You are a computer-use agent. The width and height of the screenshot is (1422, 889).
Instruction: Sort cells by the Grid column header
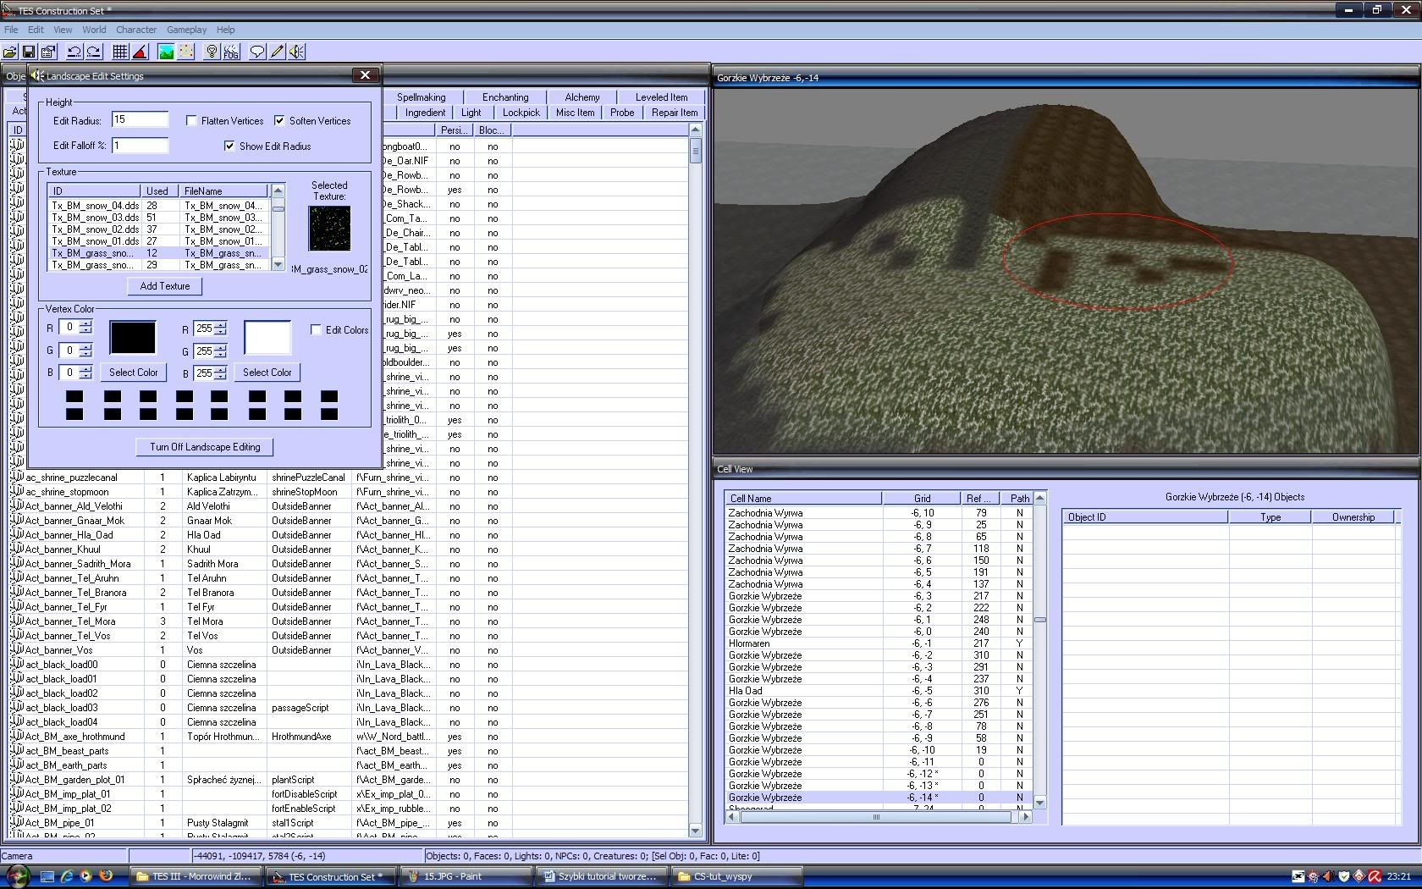click(x=921, y=499)
